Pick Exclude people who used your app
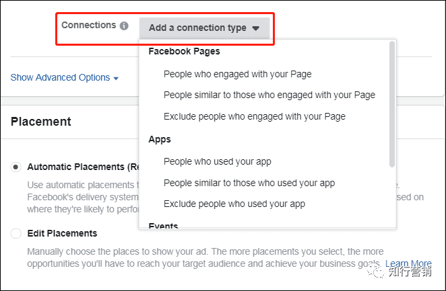The image size is (446, 291). (x=234, y=204)
